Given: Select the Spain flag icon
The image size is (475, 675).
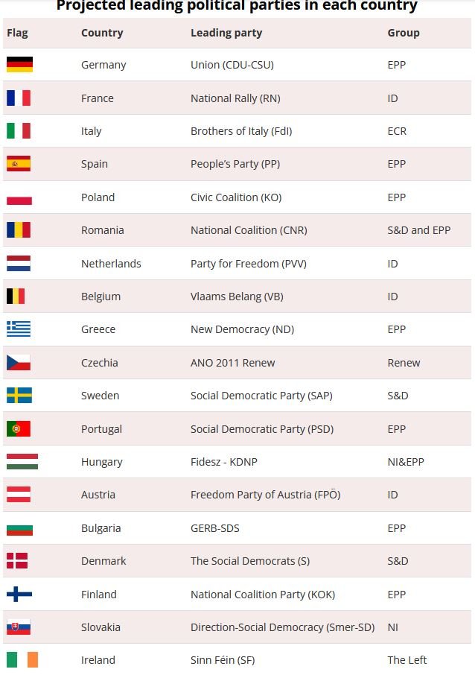Looking at the screenshot, I should [19, 164].
